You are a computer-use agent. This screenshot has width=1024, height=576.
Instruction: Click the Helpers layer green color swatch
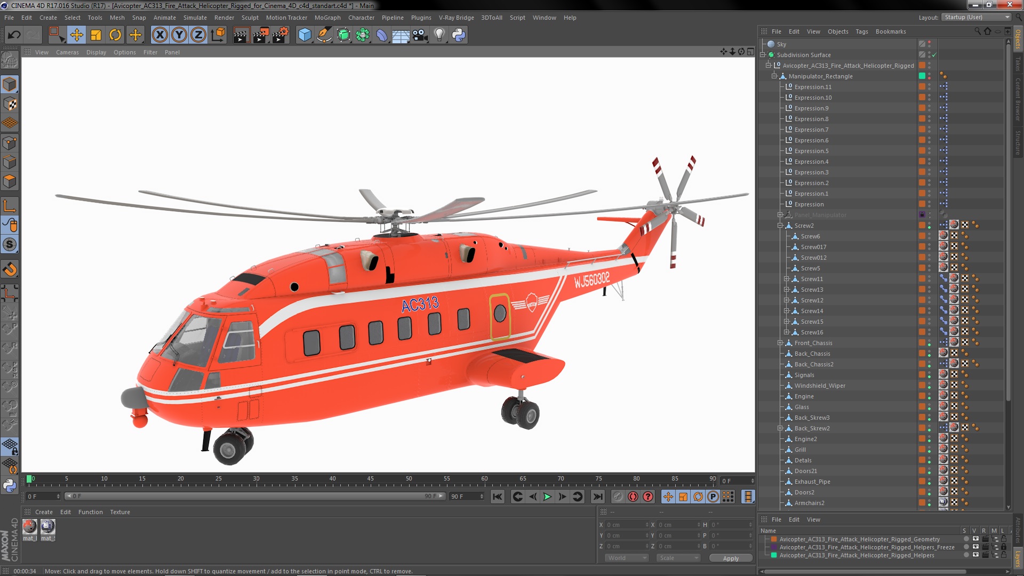tap(774, 555)
